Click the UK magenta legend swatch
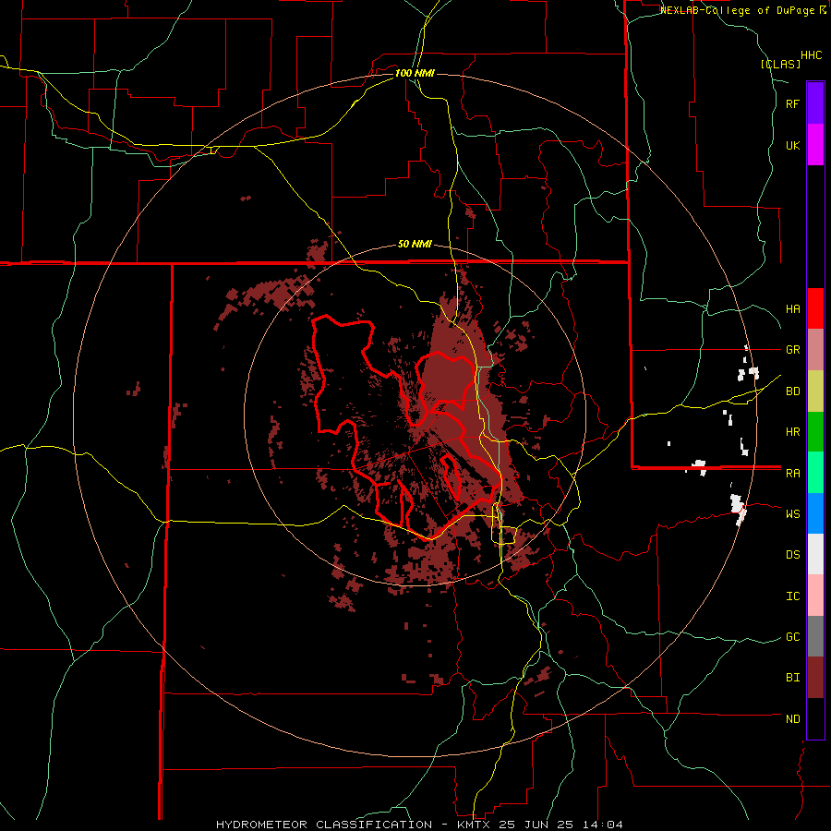Image resolution: width=831 pixels, height=831 pixels. 815,145
